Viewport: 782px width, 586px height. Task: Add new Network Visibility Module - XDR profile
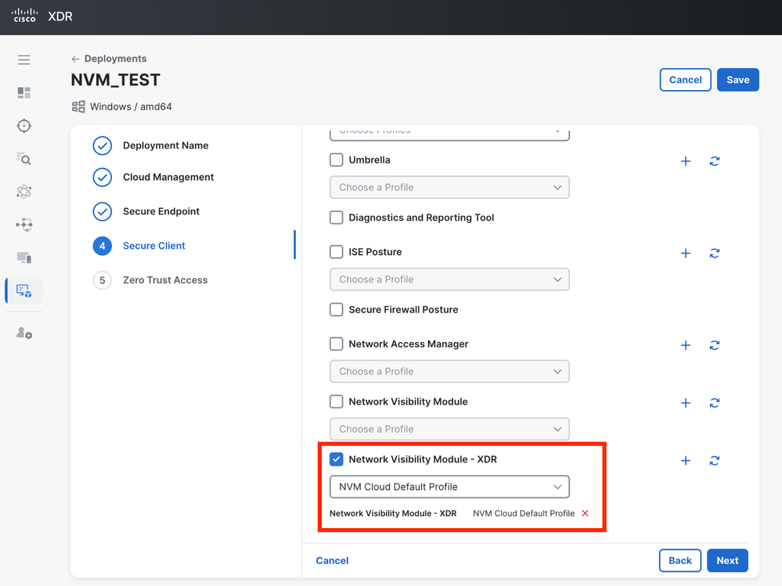(686, 460)
